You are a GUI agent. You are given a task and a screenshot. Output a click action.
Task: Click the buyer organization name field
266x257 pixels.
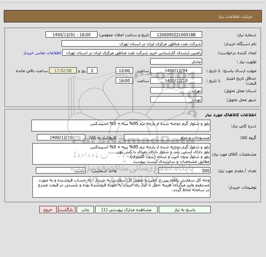(132, 43)
